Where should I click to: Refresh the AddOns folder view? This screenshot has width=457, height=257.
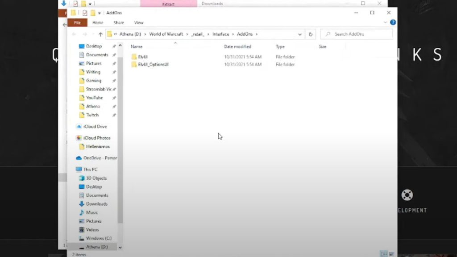[x=311, y=34]
